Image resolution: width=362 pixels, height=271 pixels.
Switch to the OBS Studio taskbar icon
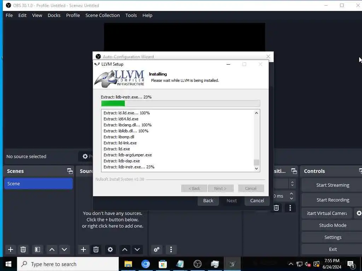[197, 264]
